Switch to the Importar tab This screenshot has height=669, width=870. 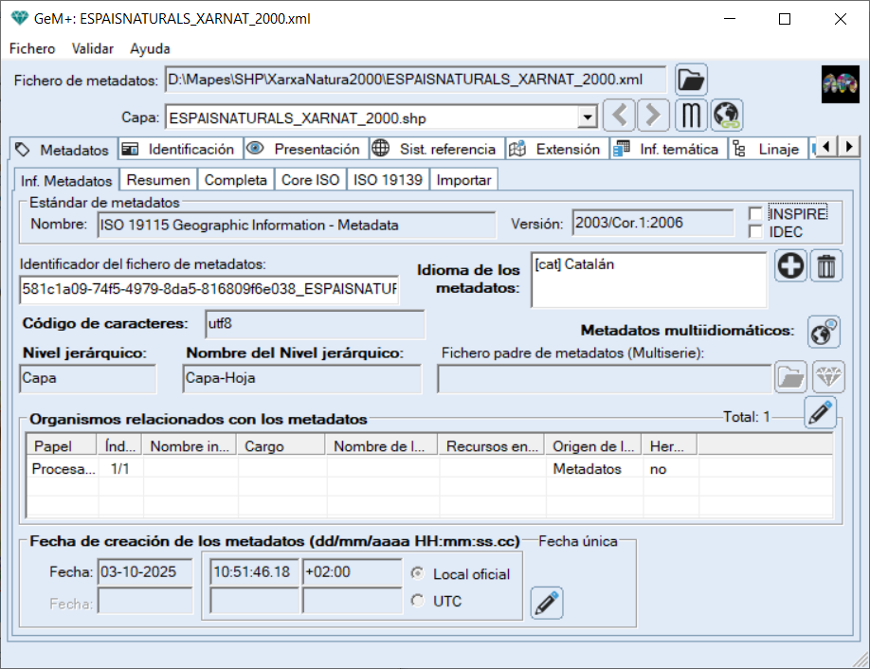tap(463, 180)
